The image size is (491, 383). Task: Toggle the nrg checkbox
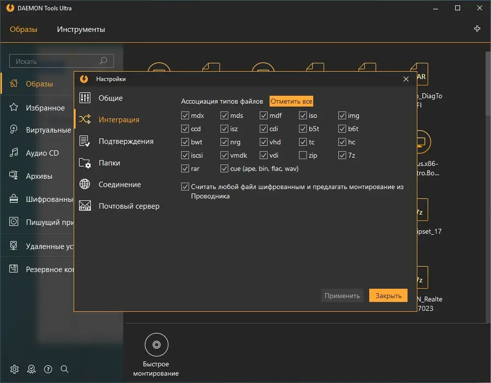tap(224, 142)
